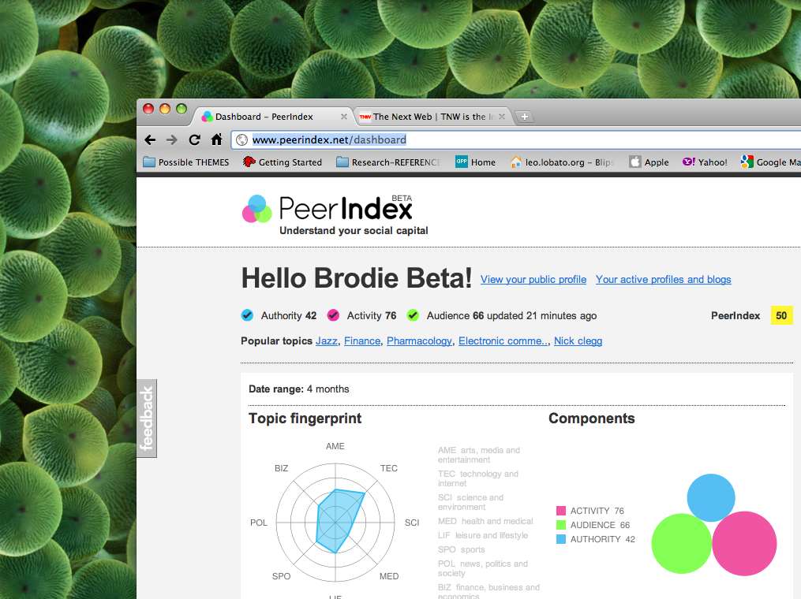This screenshot has width=801, height=599.
Task: Click 'TEC technology and internet' legend entry
Action: 478,478
